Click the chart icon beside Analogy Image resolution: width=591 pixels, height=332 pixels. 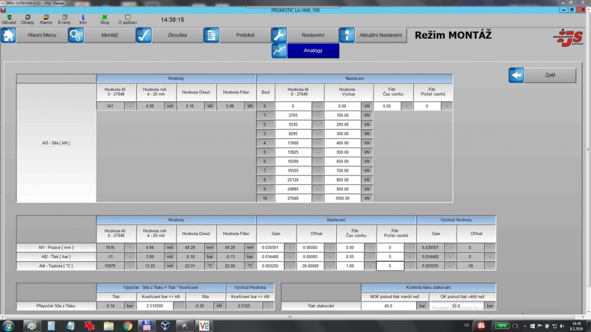279,51
